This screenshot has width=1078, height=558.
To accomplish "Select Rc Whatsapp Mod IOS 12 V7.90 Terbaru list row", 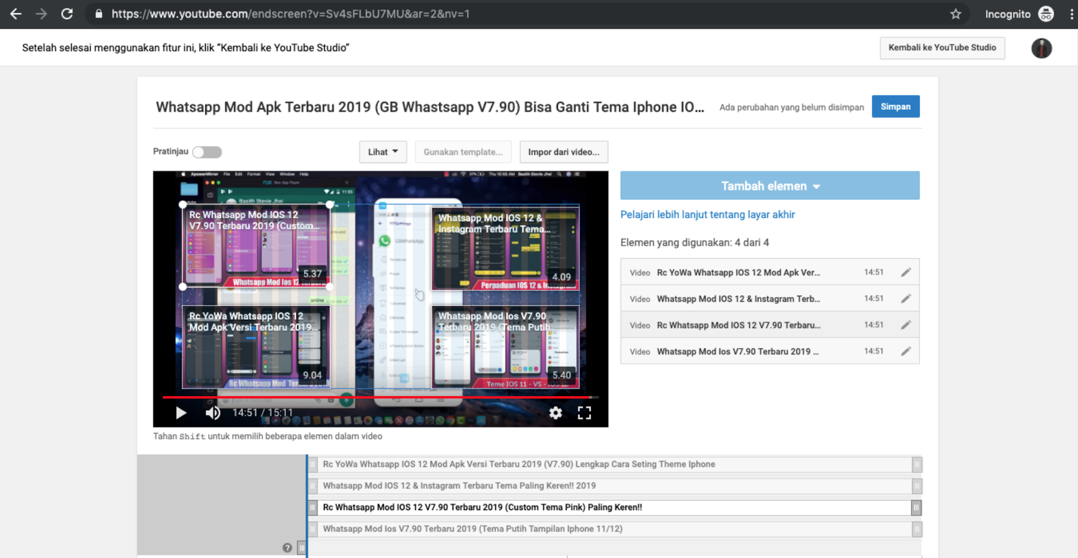I will (770, 325).
